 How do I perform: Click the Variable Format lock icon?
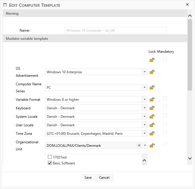point(152,99)
